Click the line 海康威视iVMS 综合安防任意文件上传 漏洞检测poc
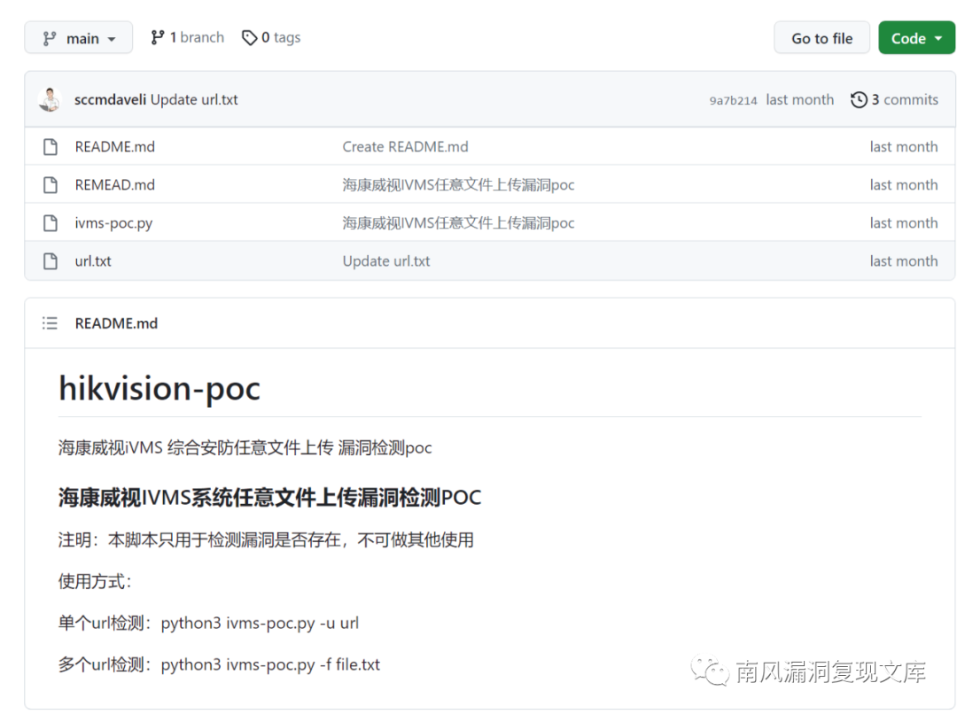This screenshot has height=714, width=957. [245, 448]
